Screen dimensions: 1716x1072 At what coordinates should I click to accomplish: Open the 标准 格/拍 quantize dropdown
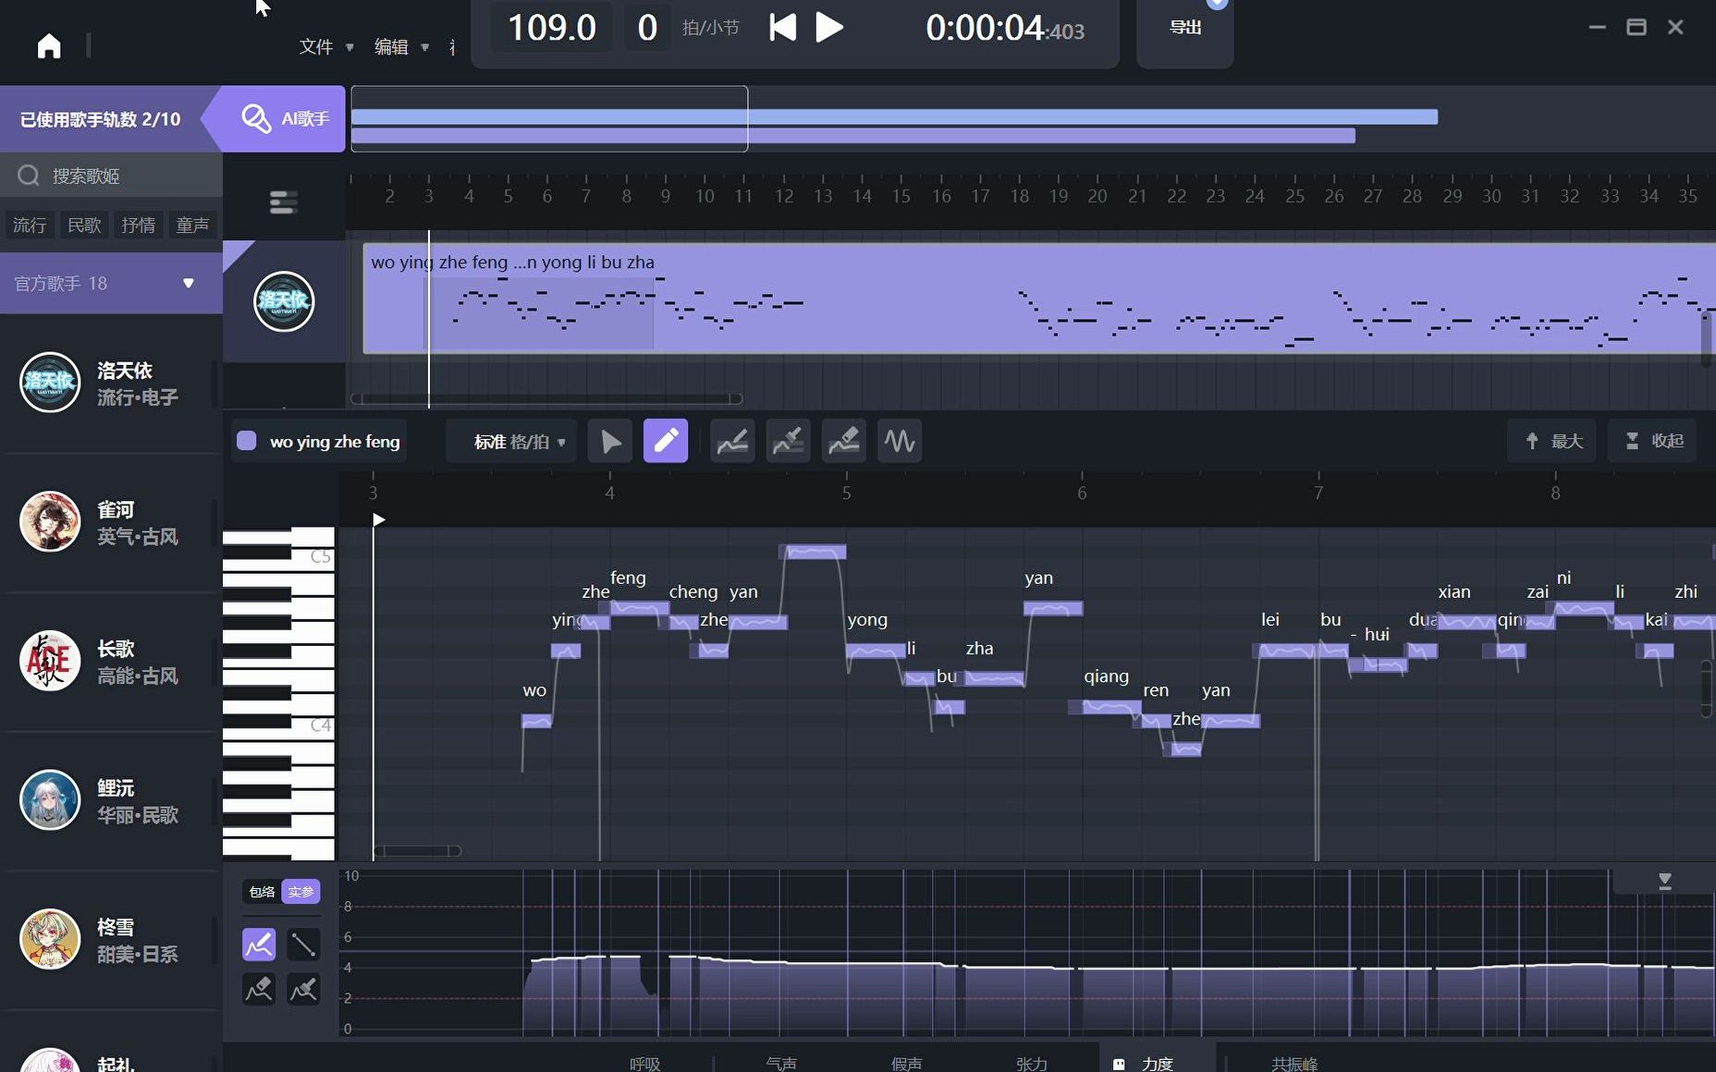pyautogui.click(x=511, y=442)
